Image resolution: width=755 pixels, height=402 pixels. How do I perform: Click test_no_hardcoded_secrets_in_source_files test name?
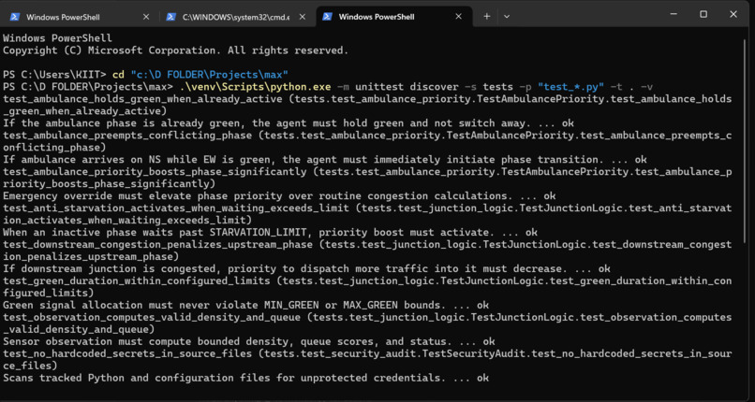click(x=127, y=353)
